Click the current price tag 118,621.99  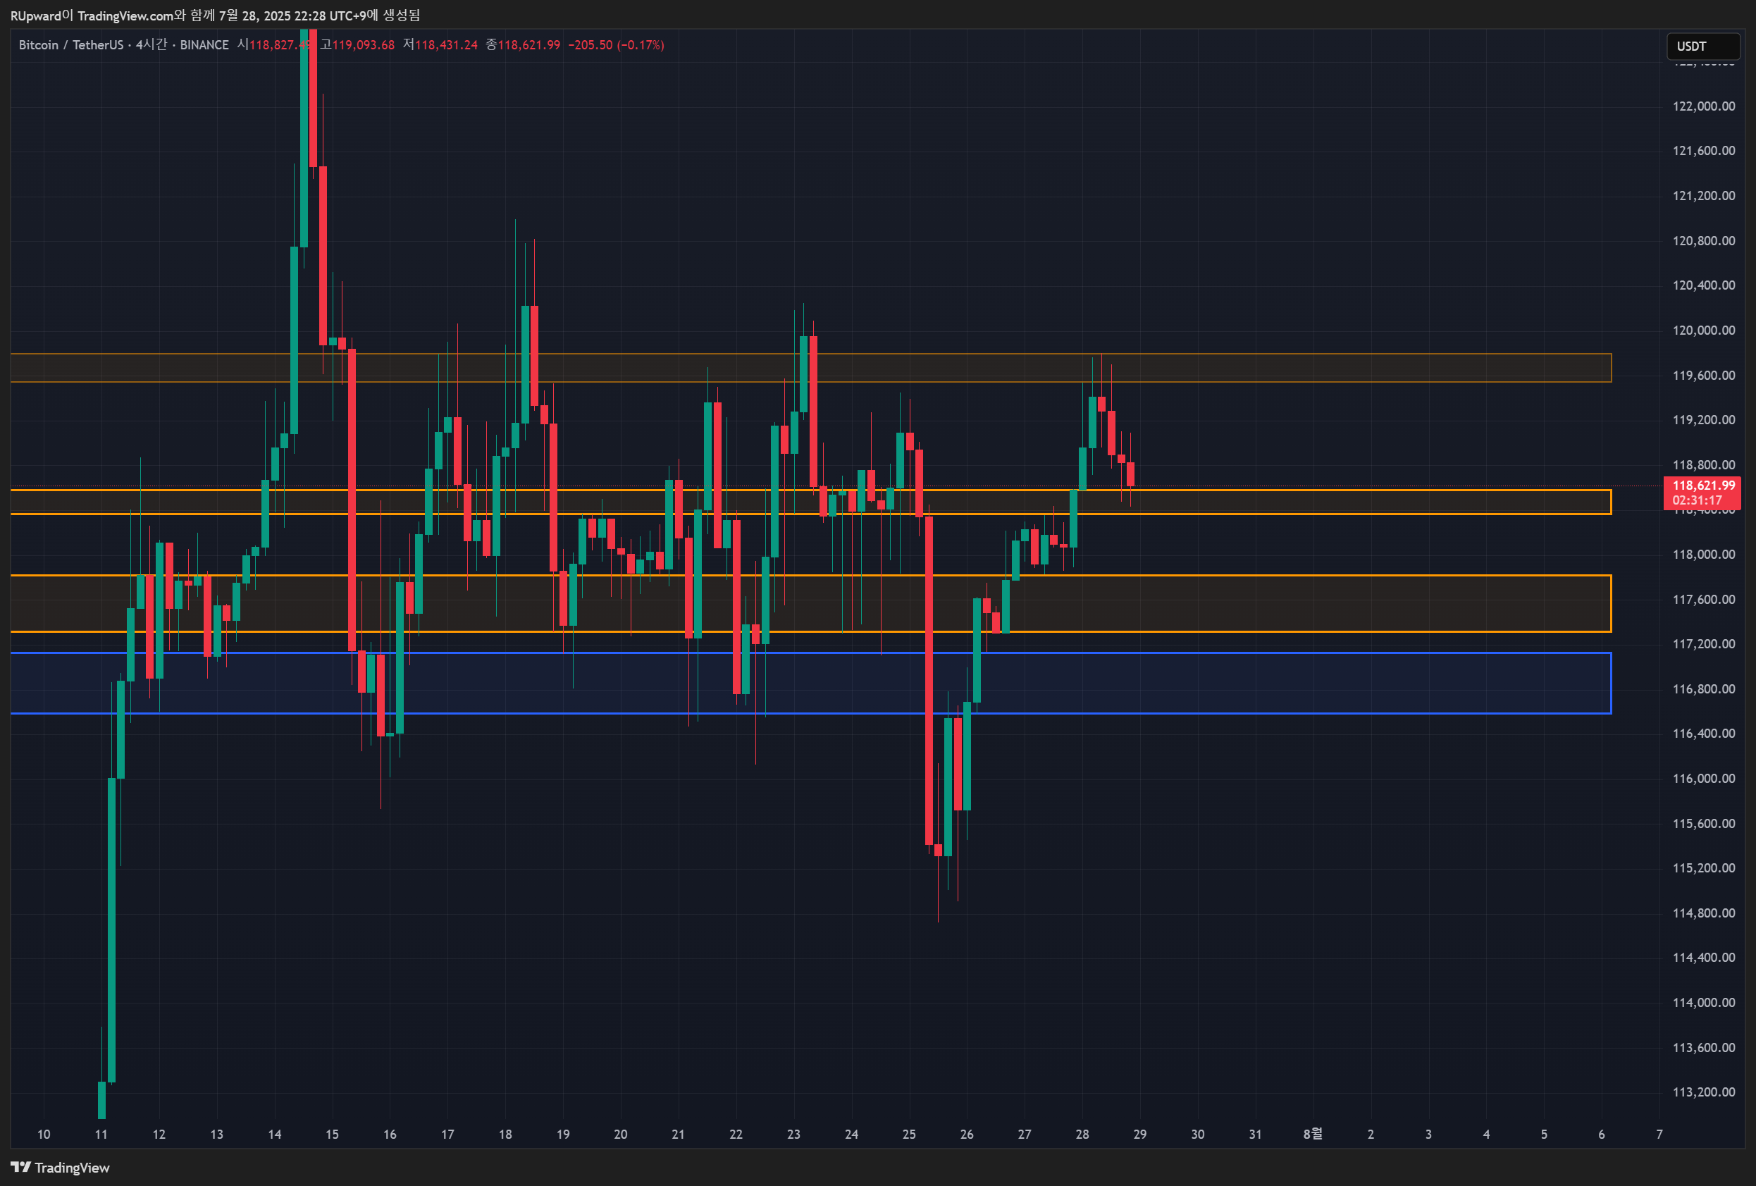(1703, 486)
